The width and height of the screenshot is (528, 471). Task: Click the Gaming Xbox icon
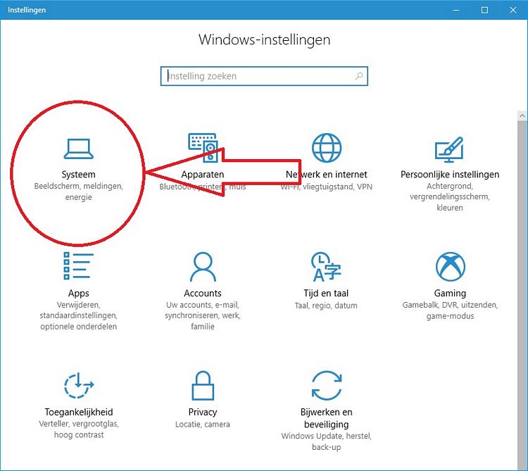[451, 267]
